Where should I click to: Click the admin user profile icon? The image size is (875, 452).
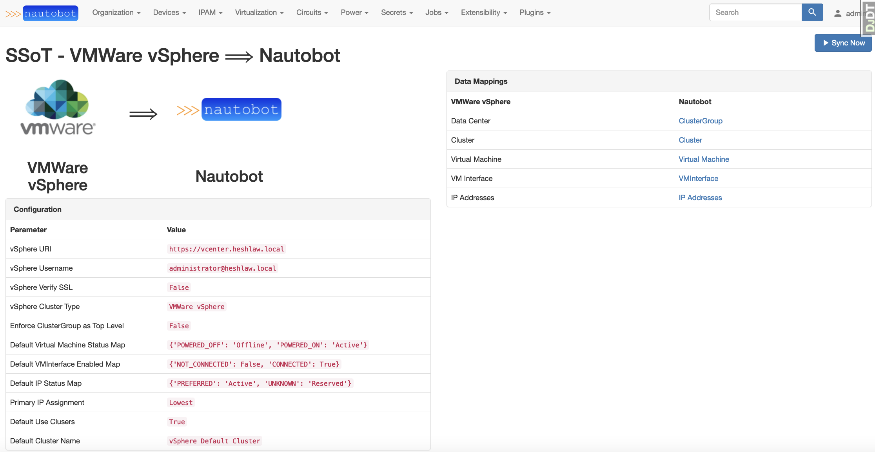tap(837, 13)
